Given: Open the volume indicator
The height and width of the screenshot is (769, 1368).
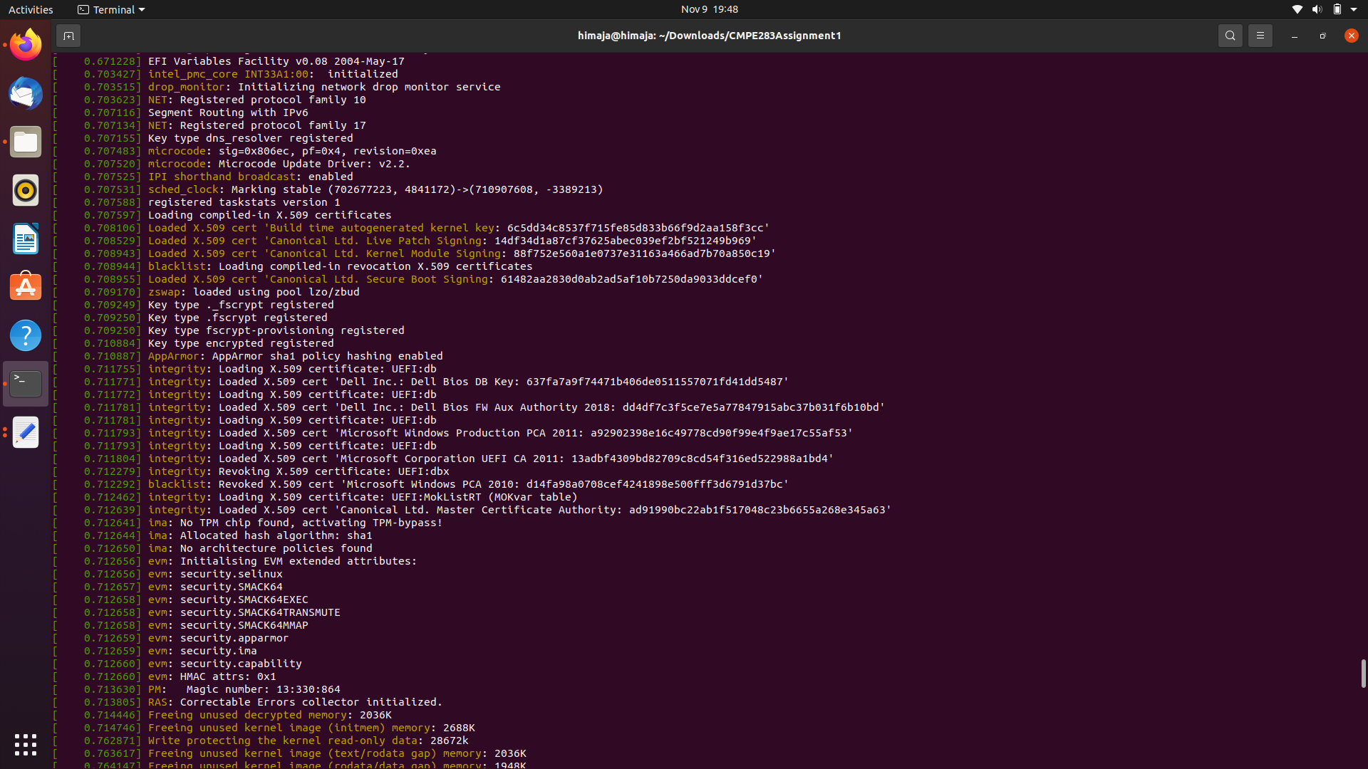Looking at the screenshot, I should tap(1317, 9).
